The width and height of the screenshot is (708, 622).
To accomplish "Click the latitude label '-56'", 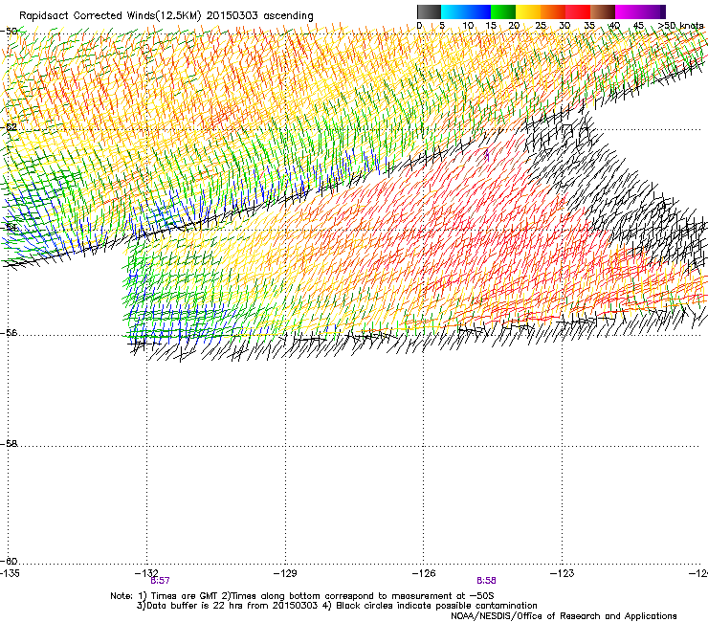I will click(x=9, y=333).
